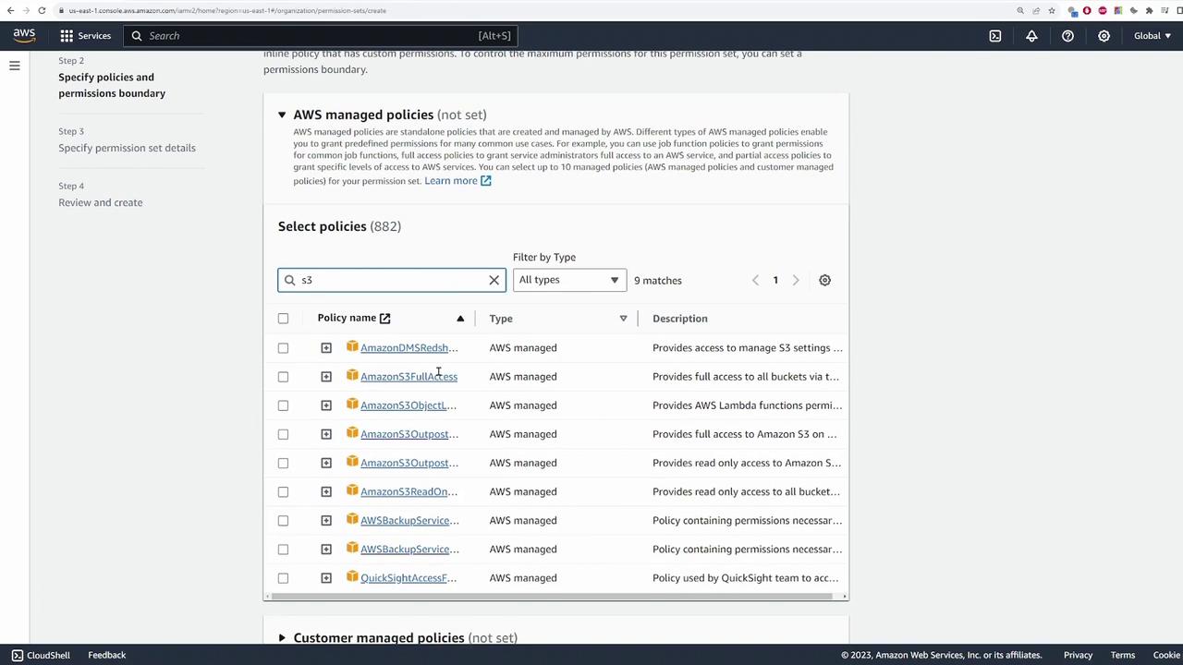Screen dimensions: 1183x665
Task: Check the AmazonS3ObjectL… policy checkbox
Action: (283, 405)
